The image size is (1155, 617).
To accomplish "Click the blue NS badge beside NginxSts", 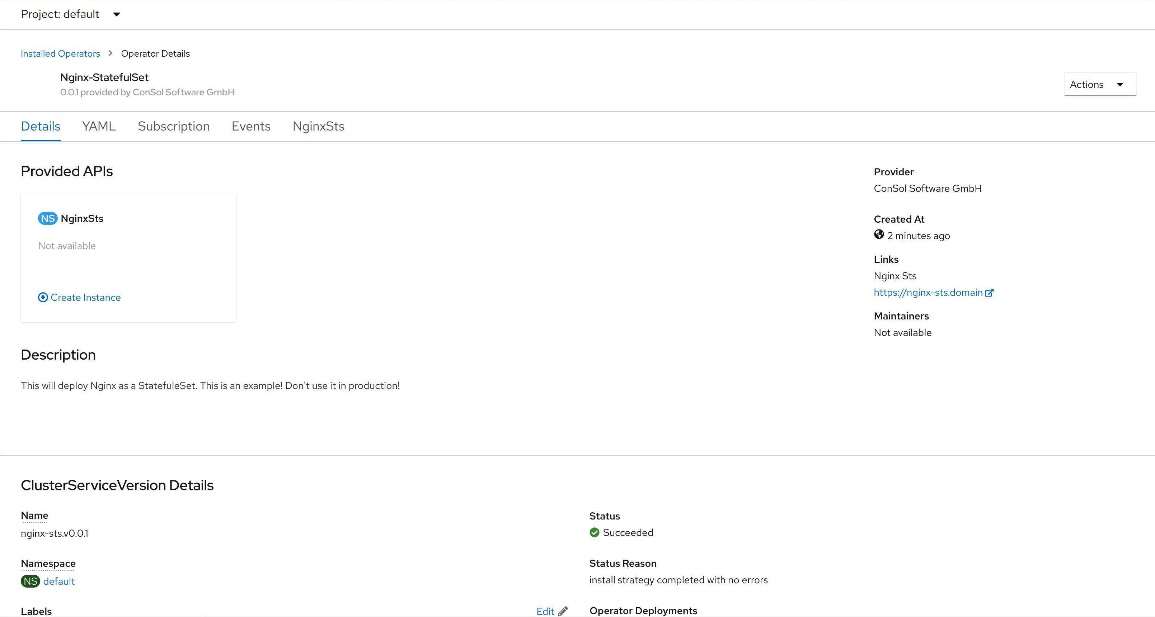I will [47, 218].
